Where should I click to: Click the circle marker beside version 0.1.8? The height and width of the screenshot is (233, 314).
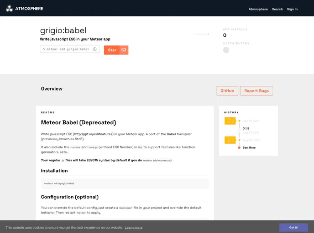[239, 130]
